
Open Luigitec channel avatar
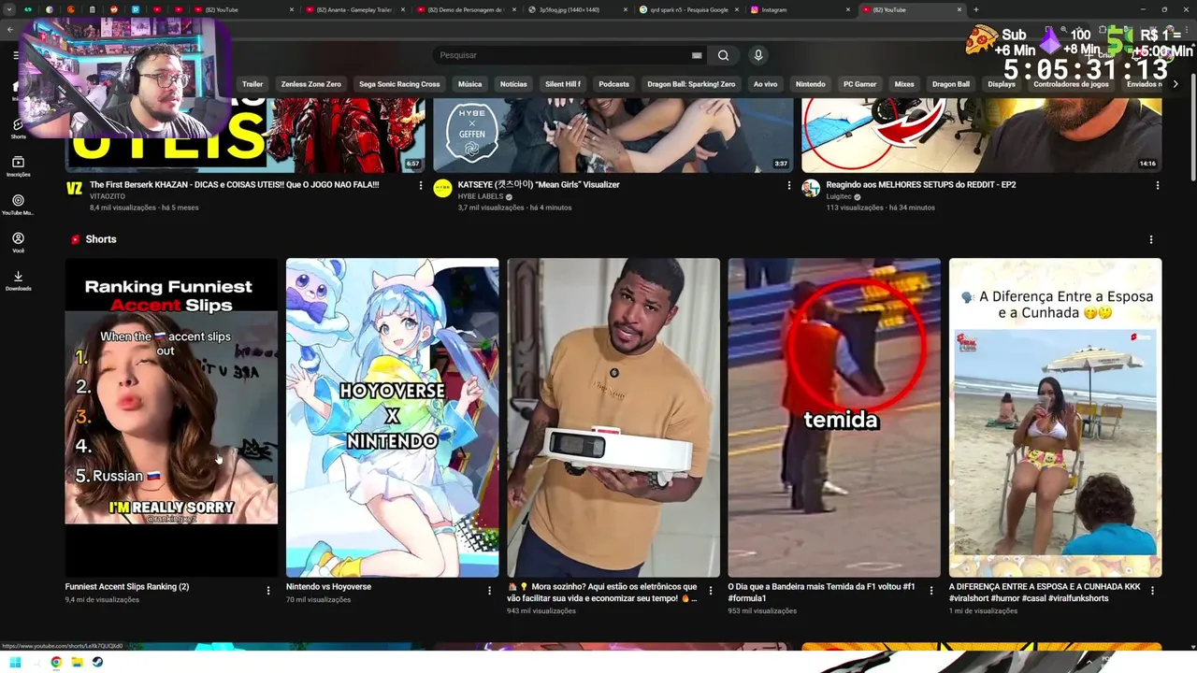pyautogui.click(x=811, y=188)
